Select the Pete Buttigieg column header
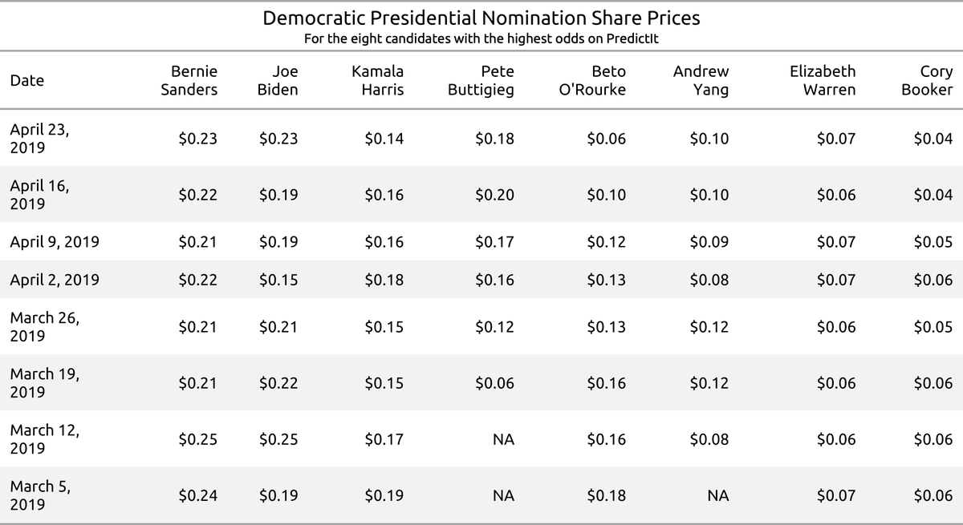Image resolution: width=963 pixels, height=525 pixels. coord(481,80)
